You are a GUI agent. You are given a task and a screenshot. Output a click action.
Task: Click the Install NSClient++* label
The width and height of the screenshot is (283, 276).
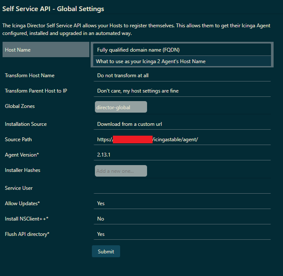coord(27,219)
